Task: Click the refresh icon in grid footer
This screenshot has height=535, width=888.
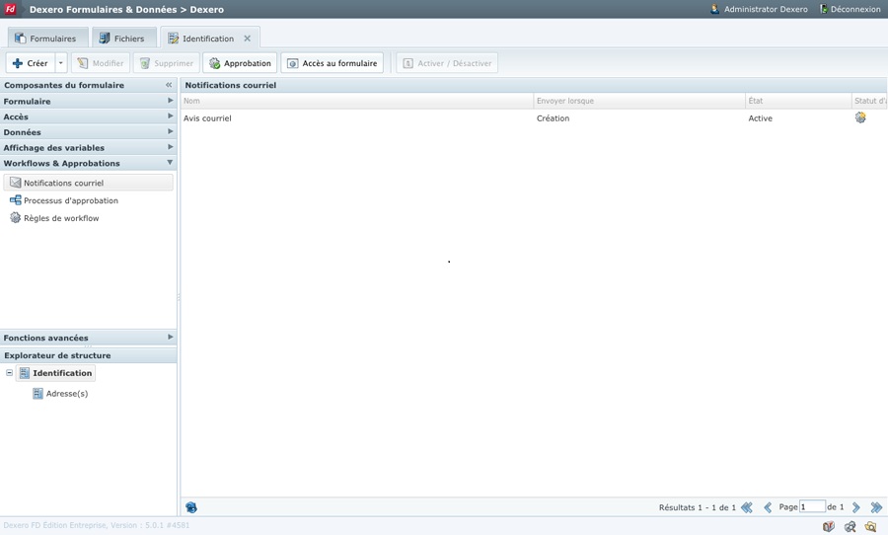Action: (191, 507)
